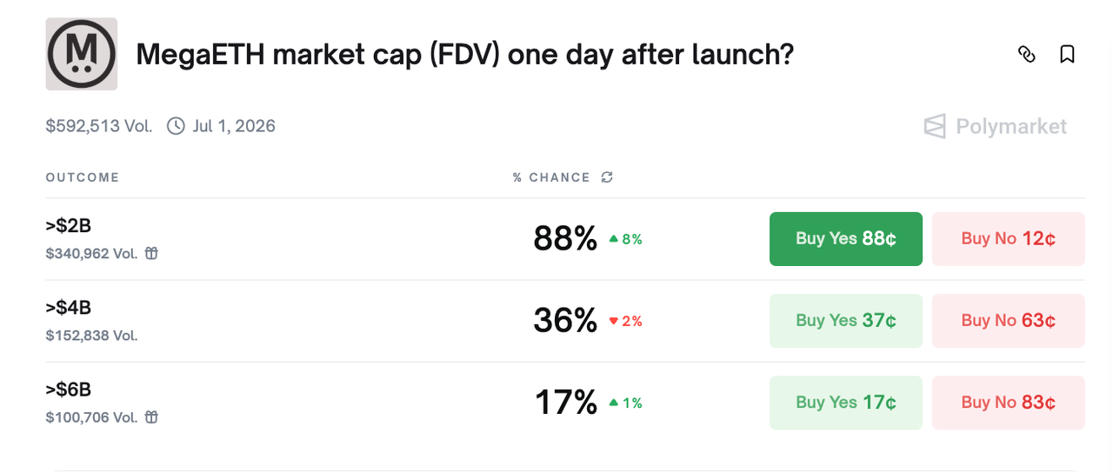Buy No at 63¢ for >$4B

tap(1008, 321)
